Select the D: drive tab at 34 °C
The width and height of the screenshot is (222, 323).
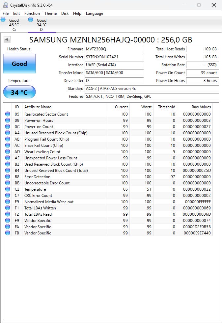41,25
